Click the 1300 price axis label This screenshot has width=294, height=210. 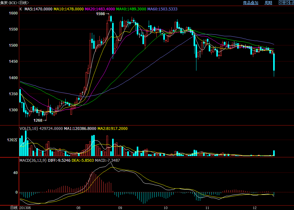pos(13,110)
